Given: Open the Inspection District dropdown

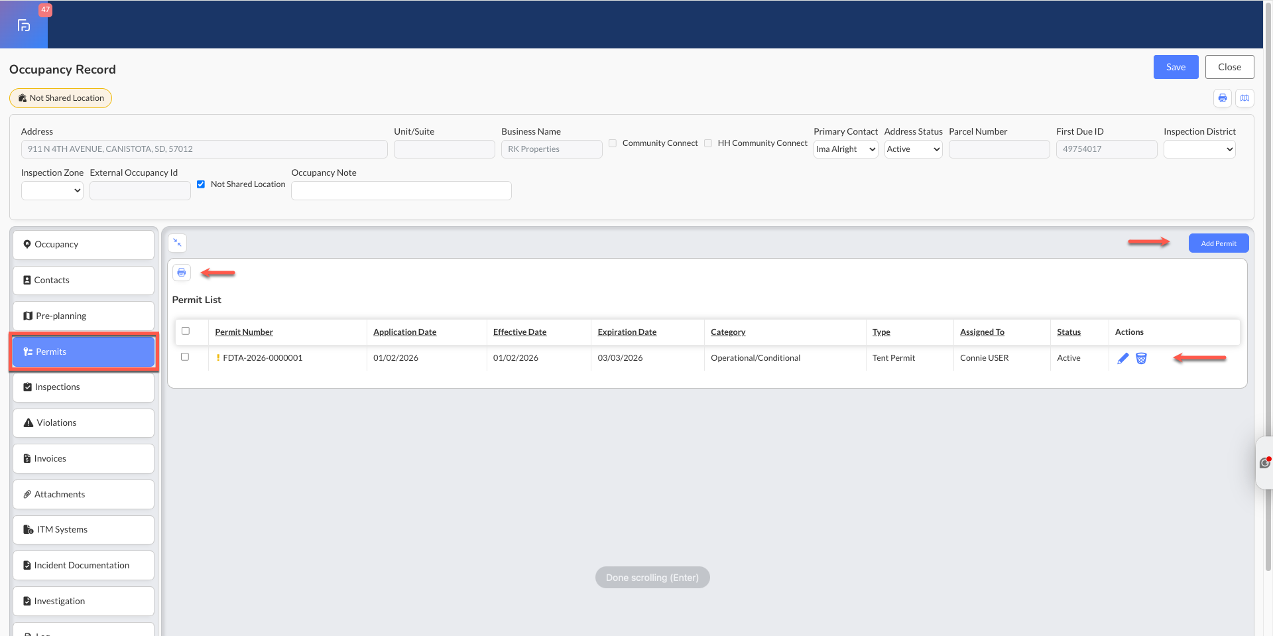Looking at the screenshot, I should click(1199, 149).
